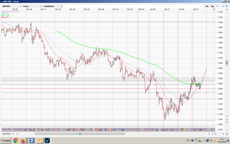Click the orange tray application icon
The image size is (230, 144).
tap(215, 141)
